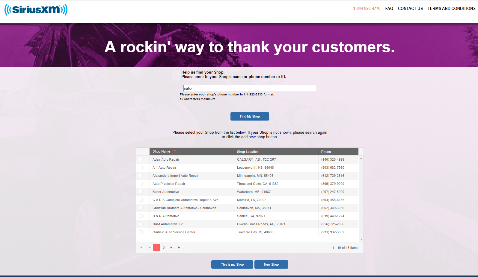Click Christian Brothers Automotive - Southaven
478x277 pixels.
(x=184, y=208)
